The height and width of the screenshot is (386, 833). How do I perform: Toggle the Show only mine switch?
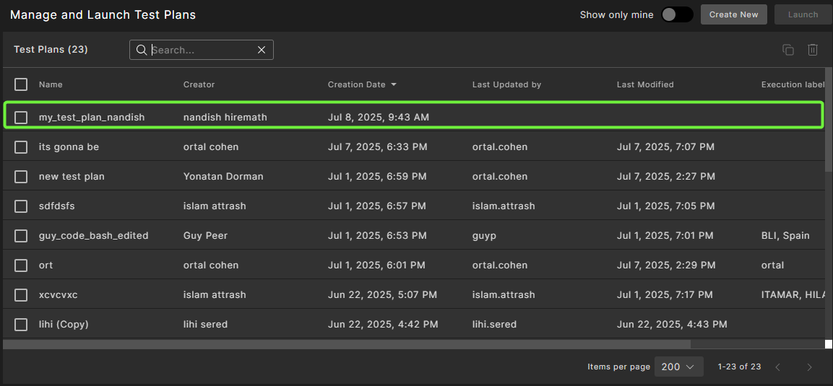tap(677, 14)
